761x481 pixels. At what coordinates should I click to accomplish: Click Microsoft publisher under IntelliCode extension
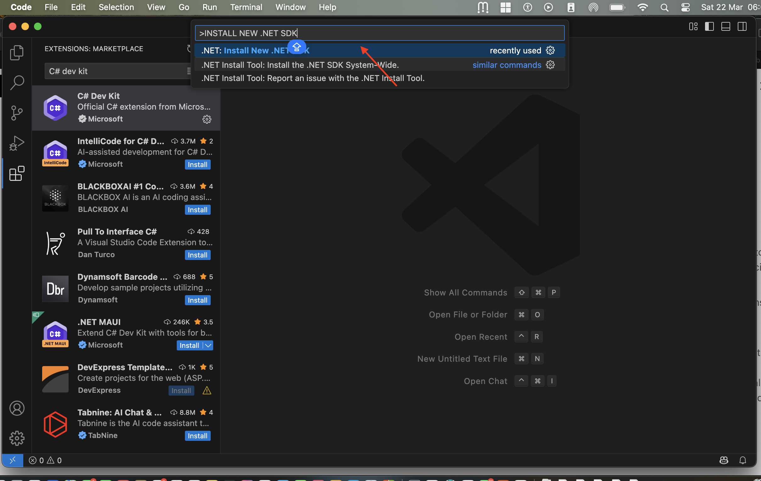(105, 164)
